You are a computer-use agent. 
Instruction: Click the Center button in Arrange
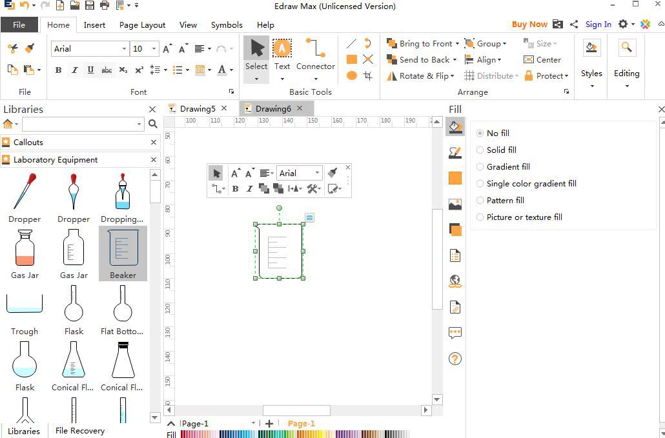click(542, 60)
